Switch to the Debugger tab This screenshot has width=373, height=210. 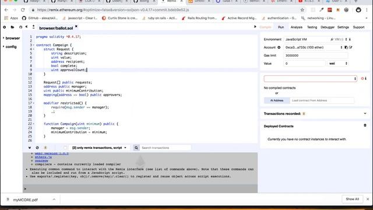point(328,27)
